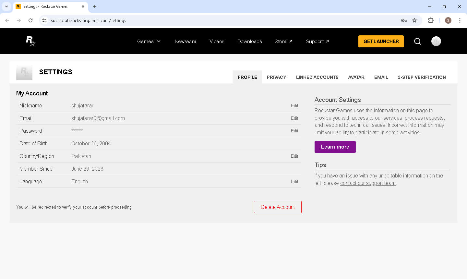467x279 pixels.
Task: Bookmark this page with star icon
Action: (x=414, y=20)
